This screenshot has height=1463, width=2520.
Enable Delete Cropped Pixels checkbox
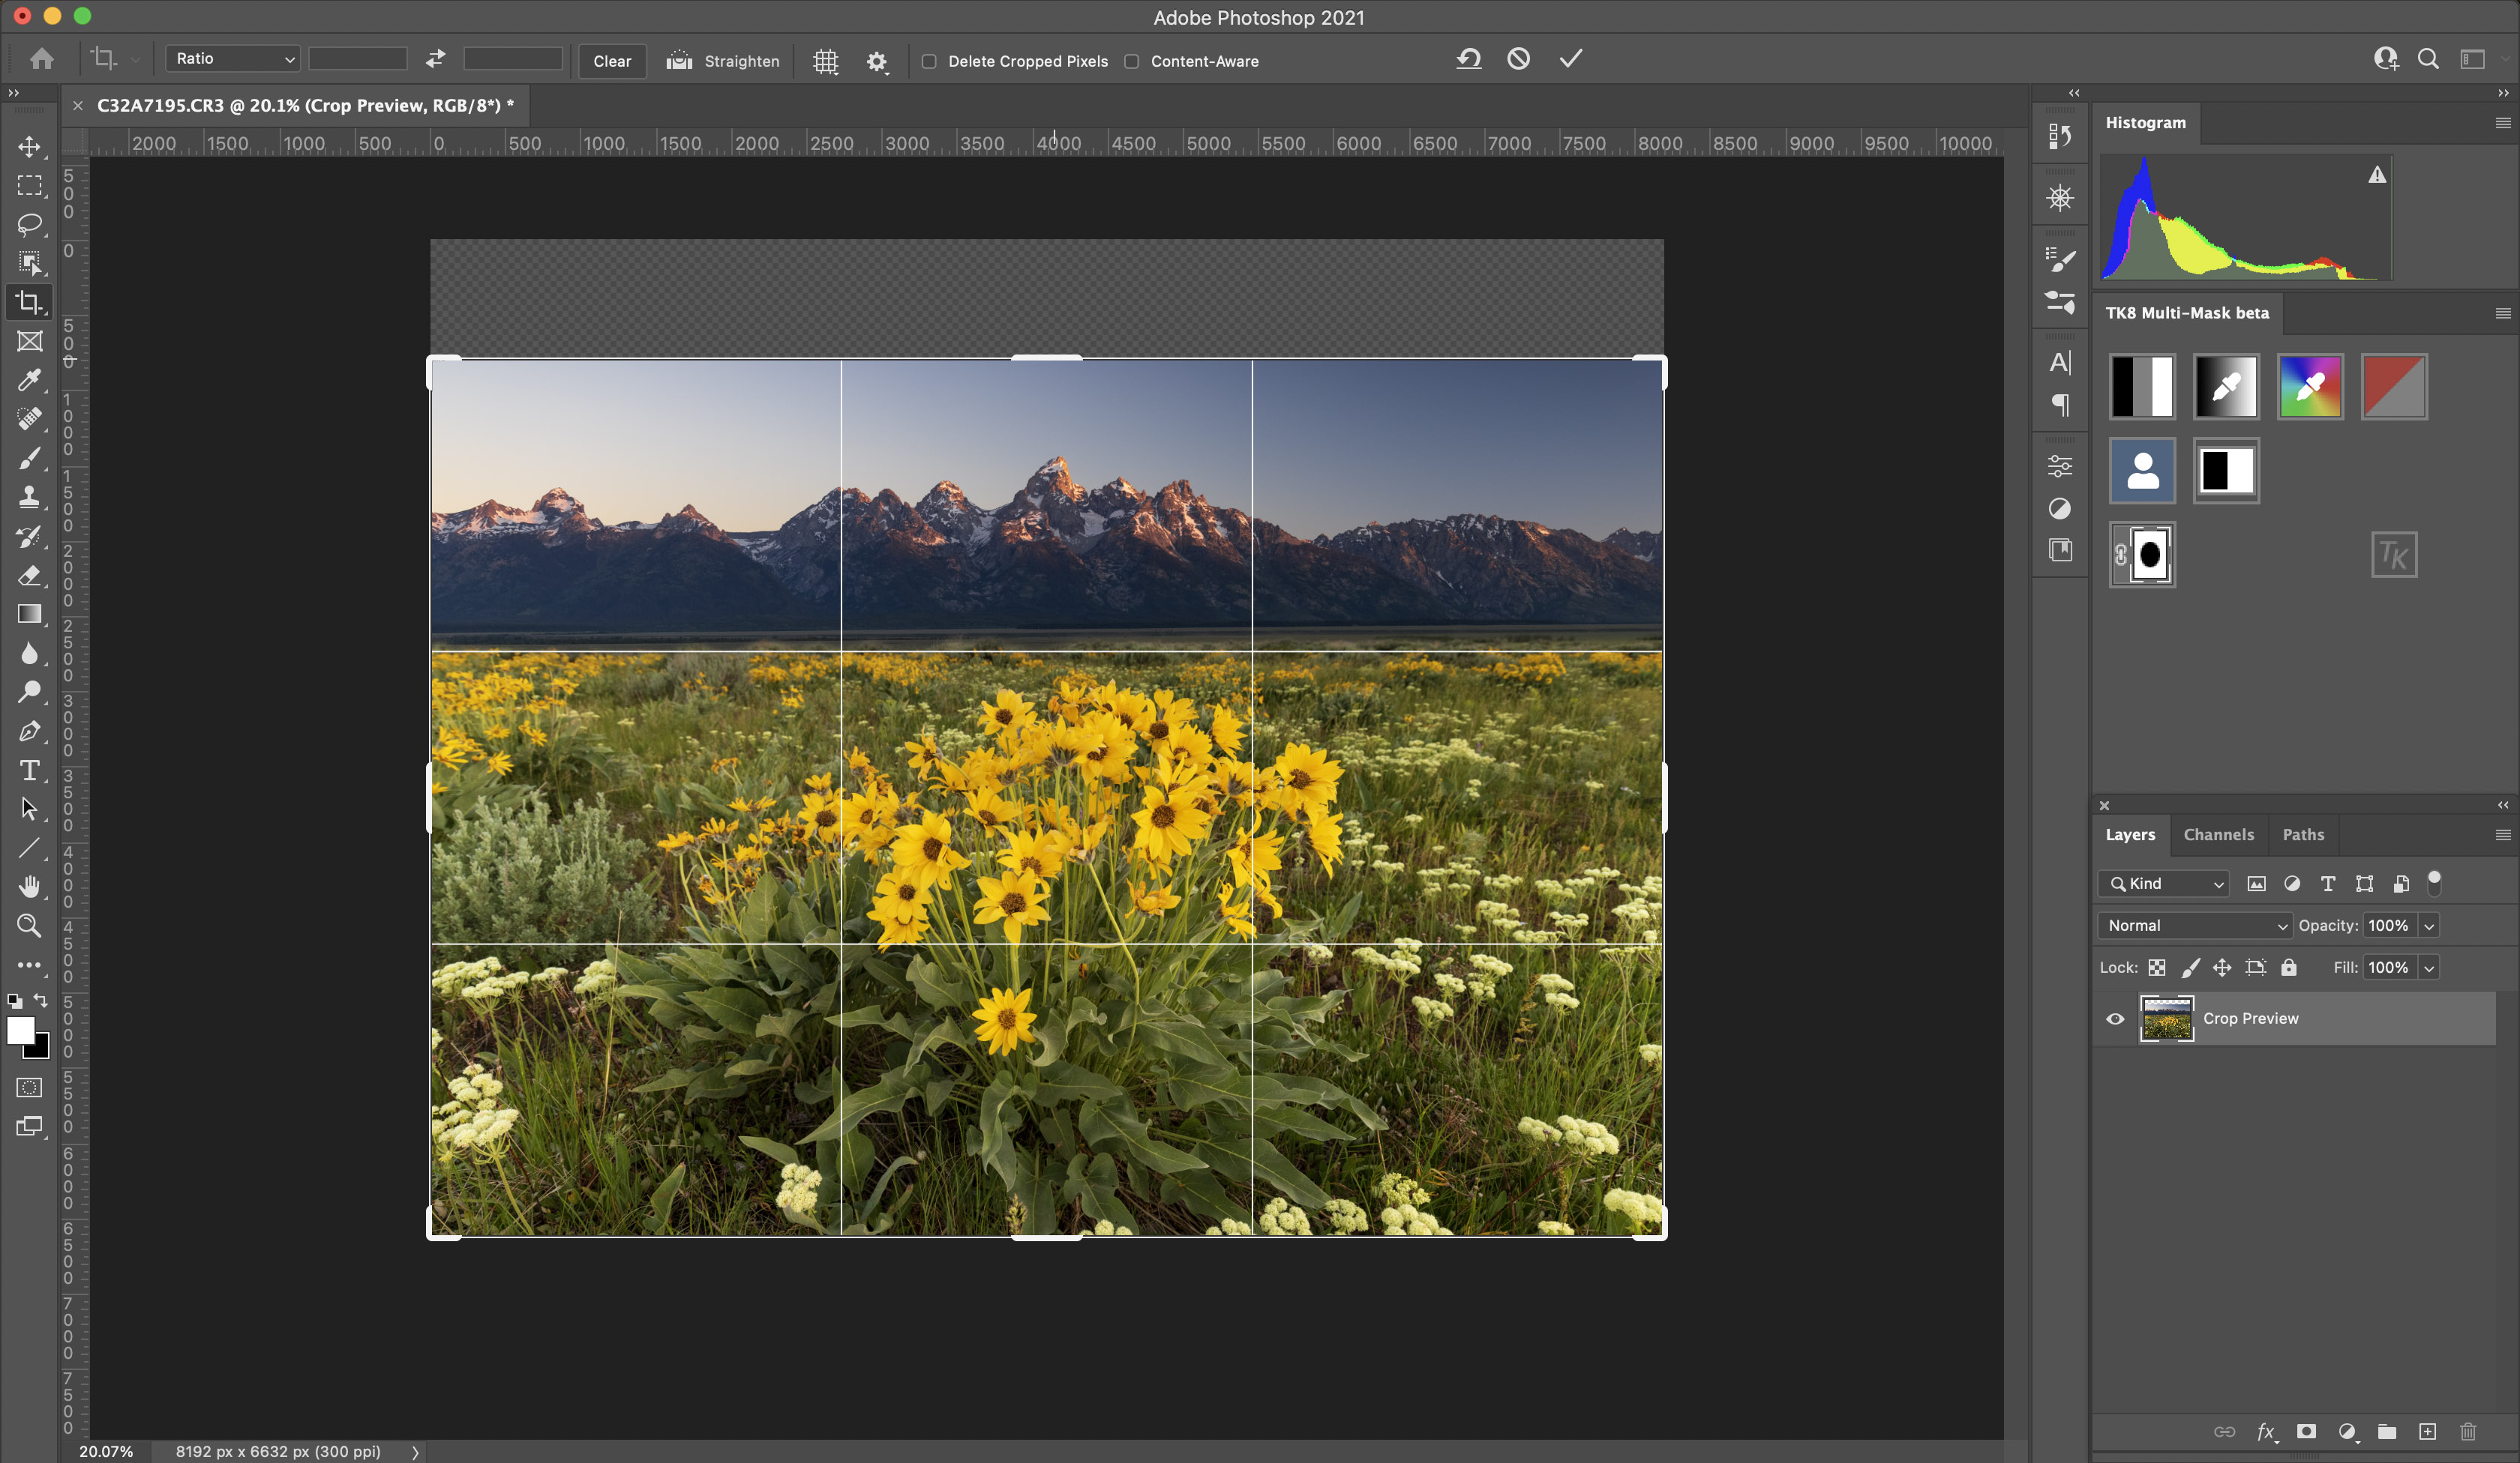tap(929, 61)
